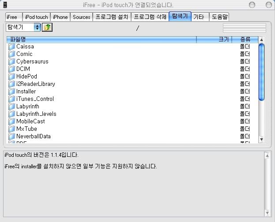275x222 pixels.
Task: Click the MxTube folder icon
Action: click(12, 129)
